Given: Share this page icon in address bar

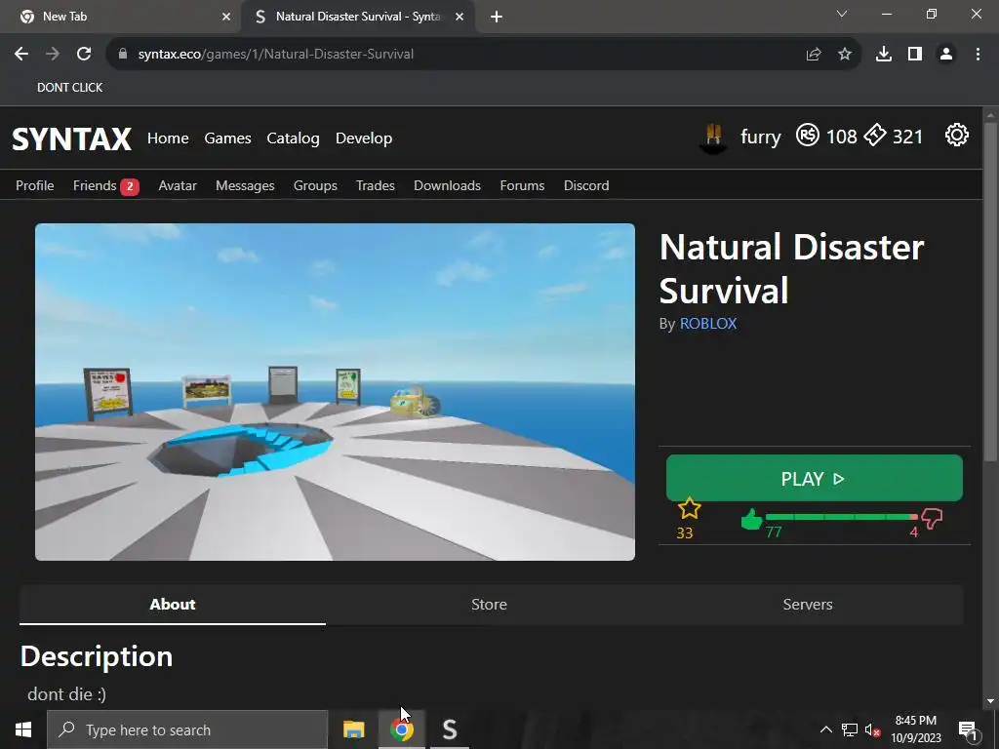Looking at the screenshot, I should click(x=814, y=55).
